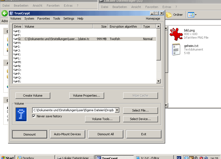Open the Settings menu
Viewport: 221px width, 159px height.
(x=69, y=18)
